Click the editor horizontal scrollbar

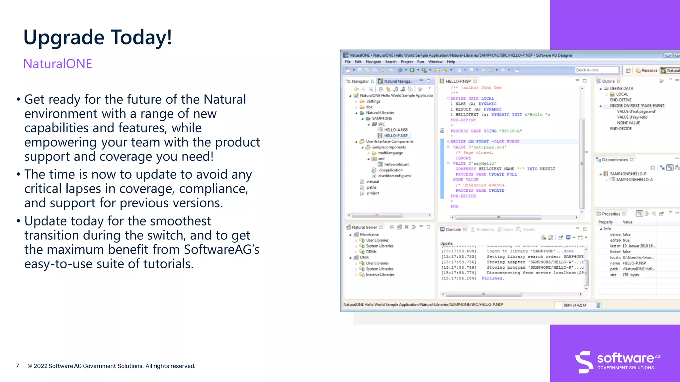tap(498, 218)
